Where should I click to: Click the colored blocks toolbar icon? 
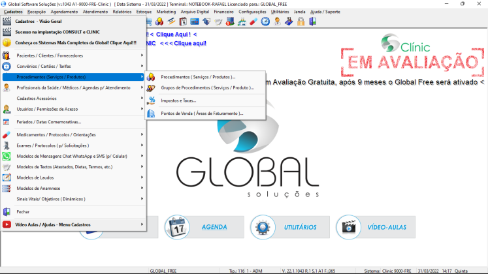pyautogui.click(x=159, y=22)
